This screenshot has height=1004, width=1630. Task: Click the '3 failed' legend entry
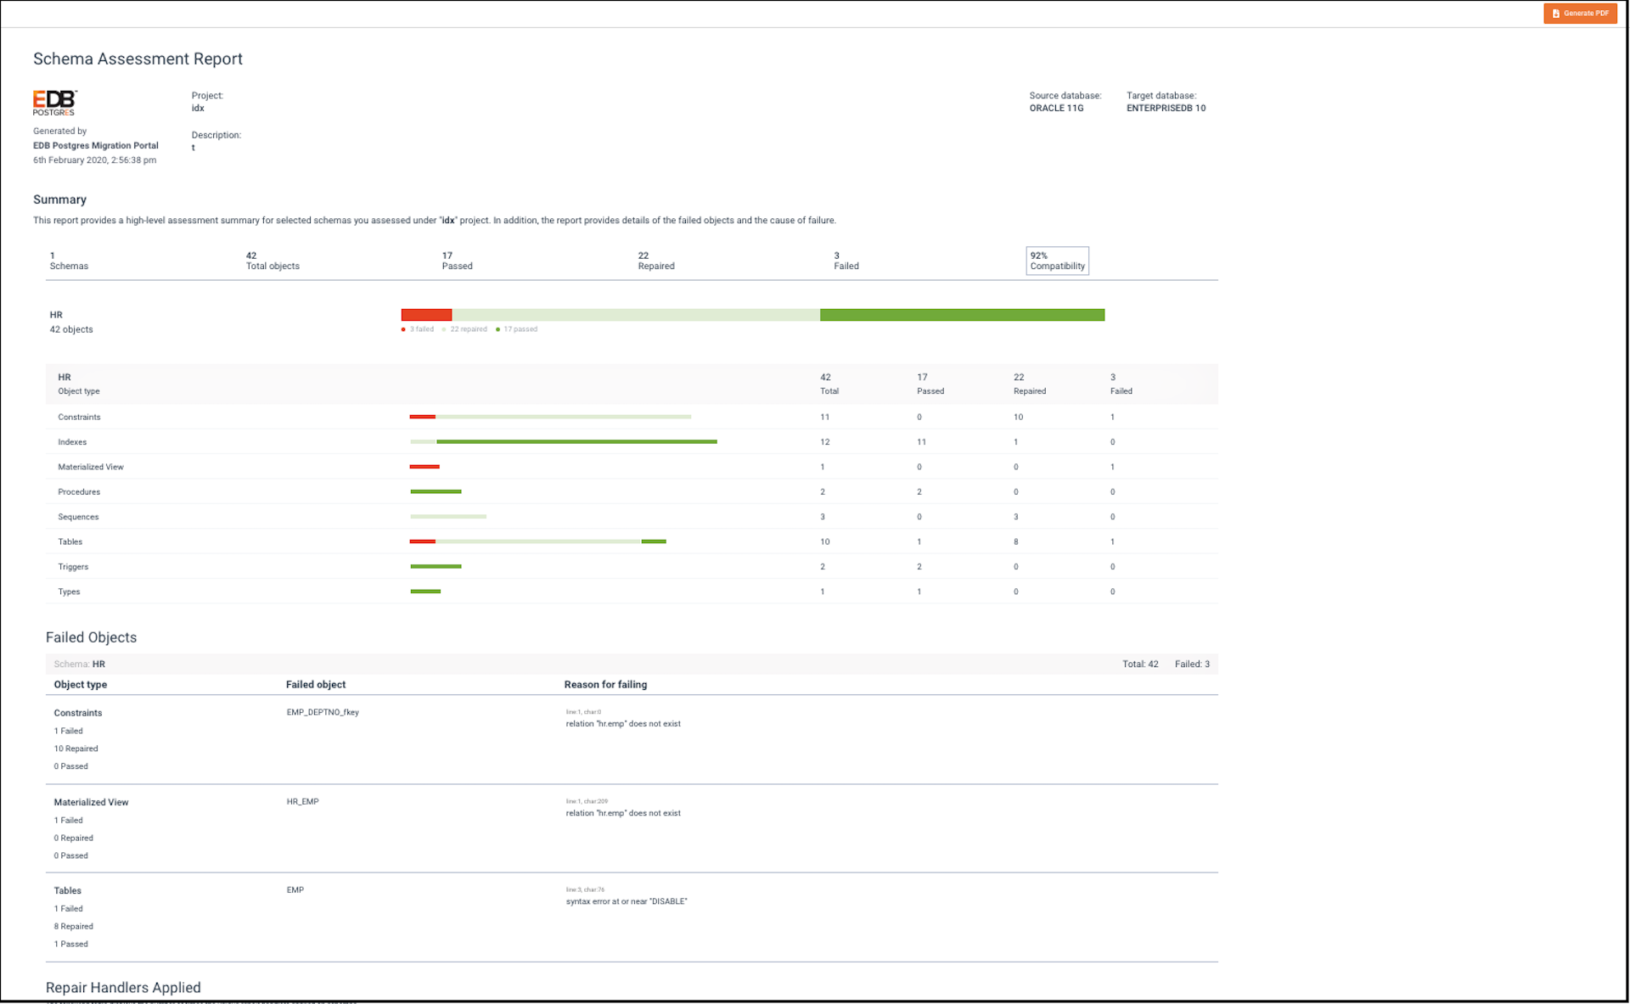418,329
